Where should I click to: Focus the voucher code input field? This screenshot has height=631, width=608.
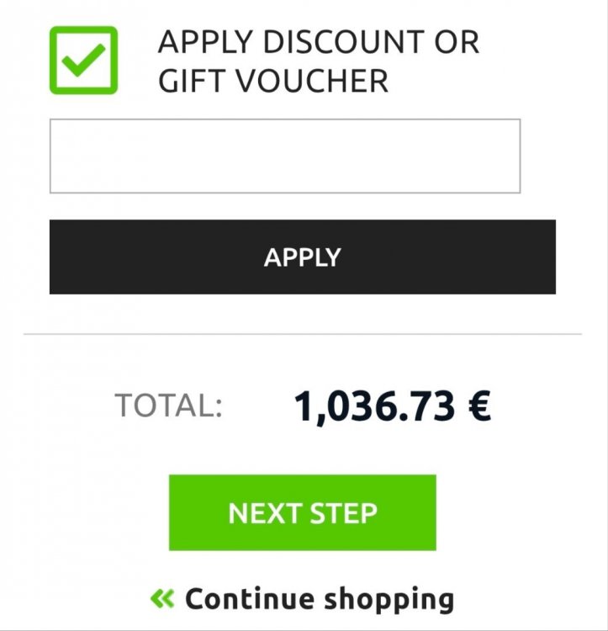coord(285,156)
